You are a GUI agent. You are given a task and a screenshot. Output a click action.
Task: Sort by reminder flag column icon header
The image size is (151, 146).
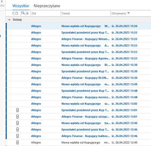tap(23, 13)
